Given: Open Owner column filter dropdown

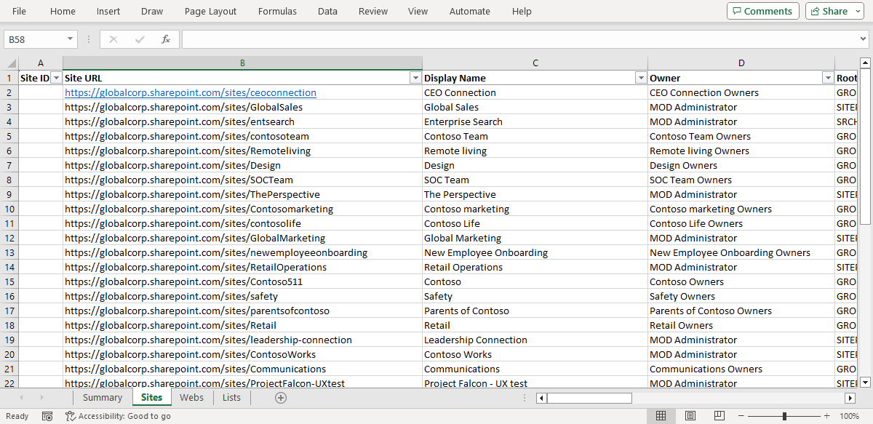Looking at the screenshot, I should coord(828,78).
